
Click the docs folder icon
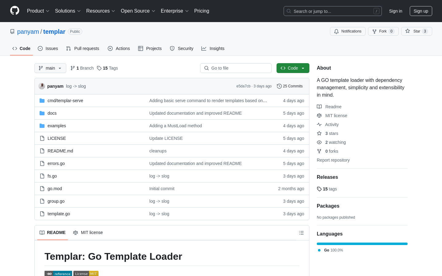tap(42, 113)
